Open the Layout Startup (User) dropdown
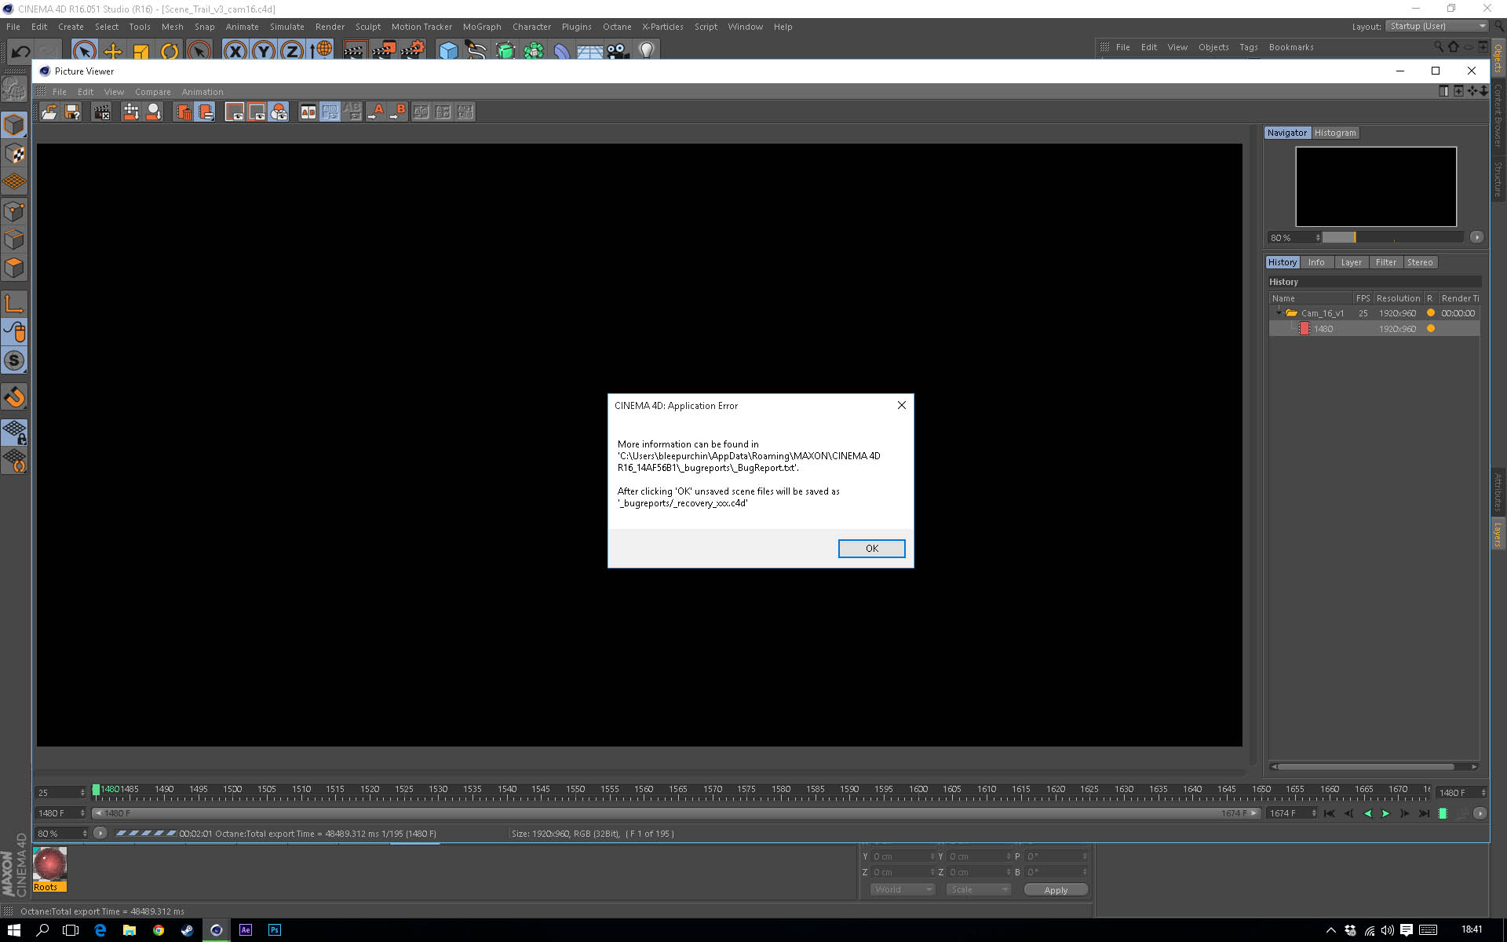 [x=1437, y=26]
